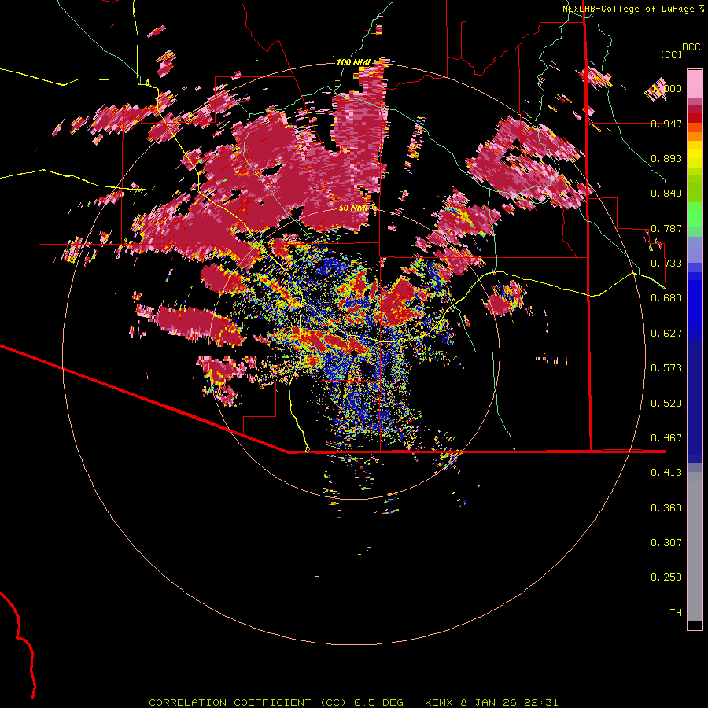The image size is (708, 708).
Task: Select the 0.307 scale value
Action: tap(666, 542)
